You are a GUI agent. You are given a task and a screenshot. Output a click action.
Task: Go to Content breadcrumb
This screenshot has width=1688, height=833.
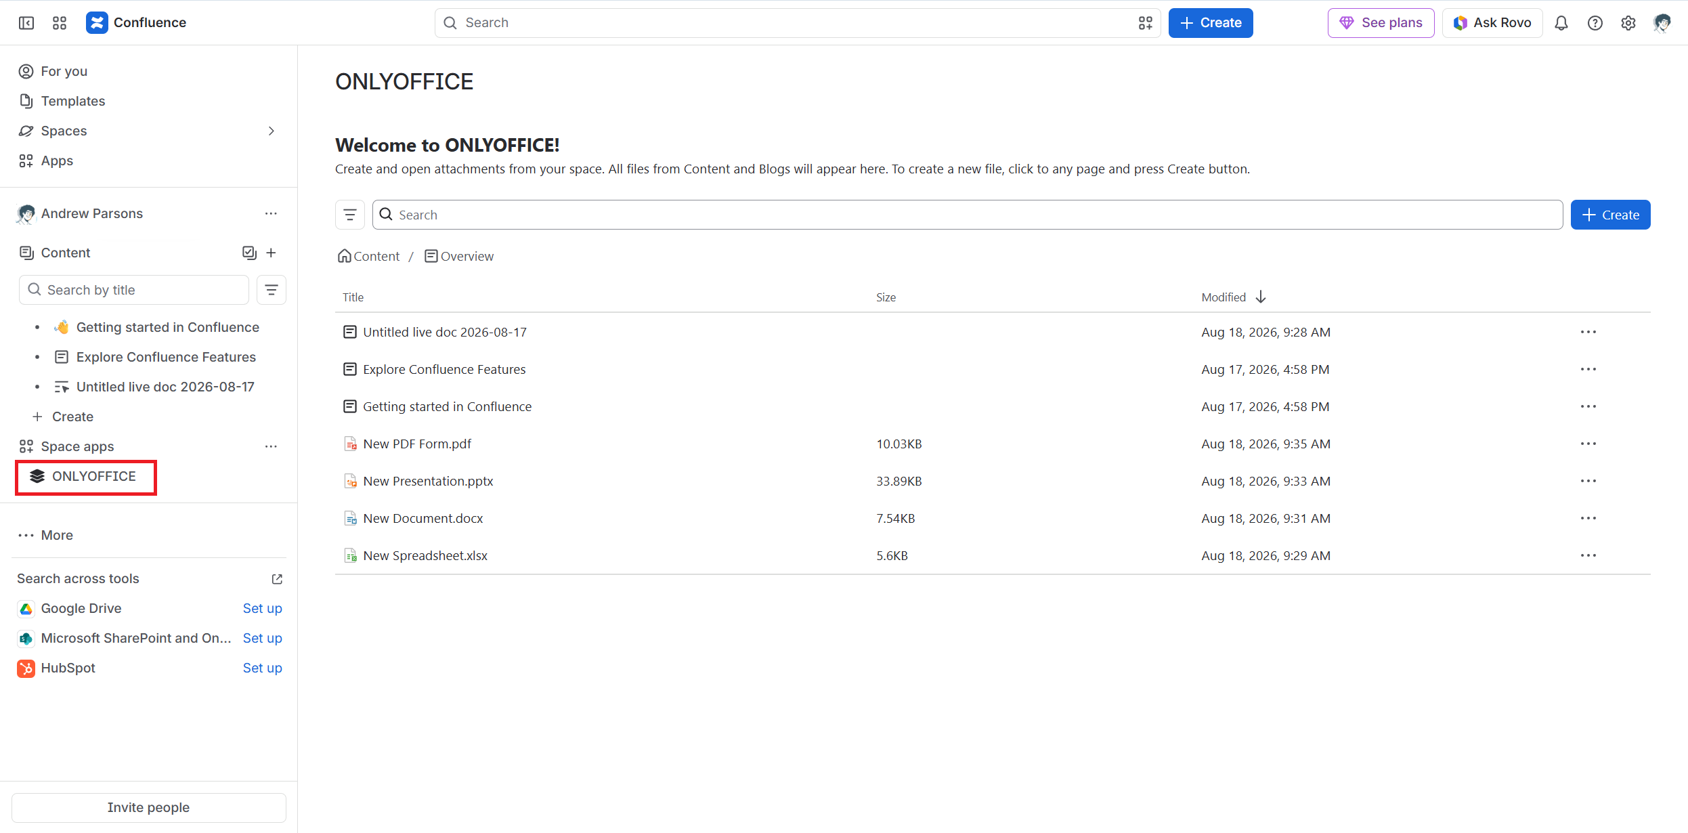369,256
